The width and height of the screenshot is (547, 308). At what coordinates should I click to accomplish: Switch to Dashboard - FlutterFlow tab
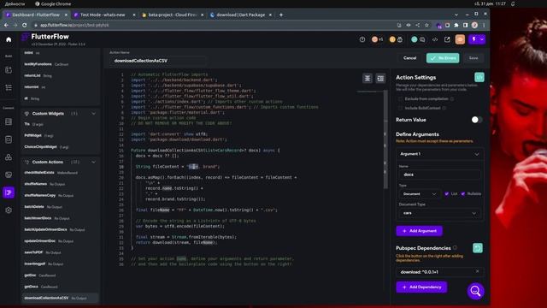[36, 15]
